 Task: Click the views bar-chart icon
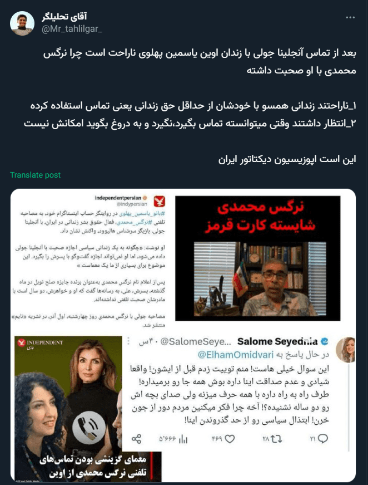click(183, 439)
